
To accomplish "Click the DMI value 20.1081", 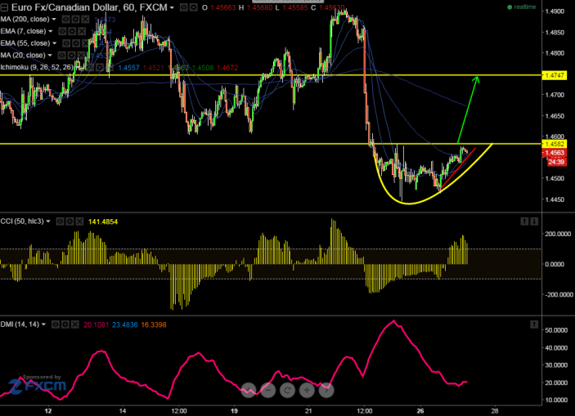I will pos(96,324).
